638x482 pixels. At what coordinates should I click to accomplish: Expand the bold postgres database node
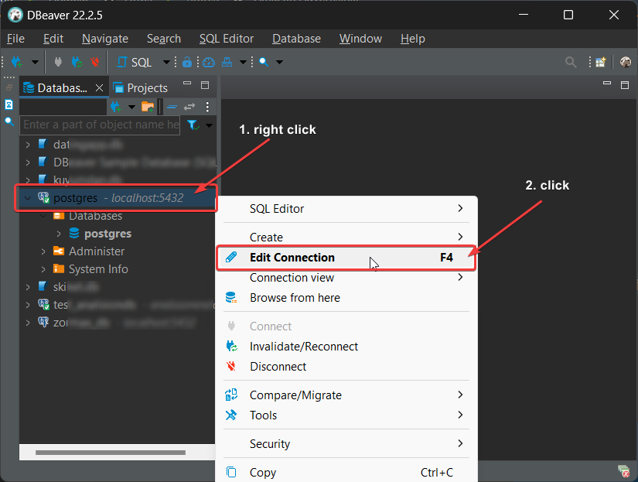point(59,234)
